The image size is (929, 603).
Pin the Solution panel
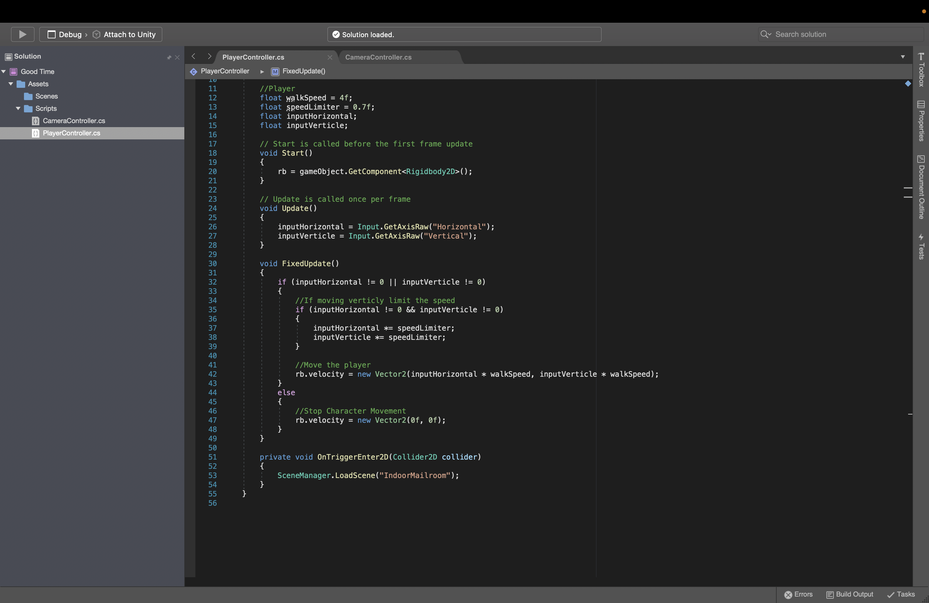[169, 57]
